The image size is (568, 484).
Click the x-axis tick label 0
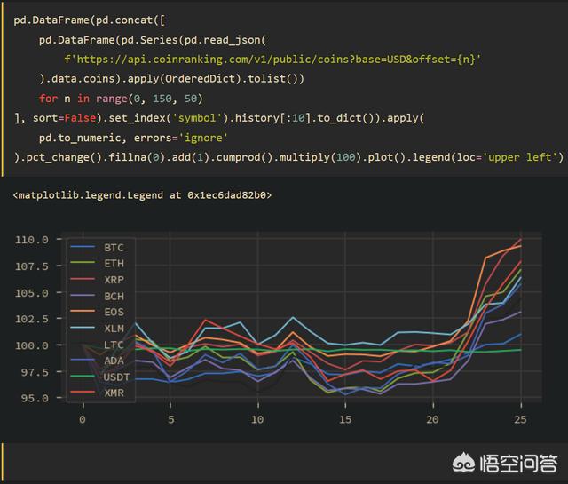tap(83, 419)
